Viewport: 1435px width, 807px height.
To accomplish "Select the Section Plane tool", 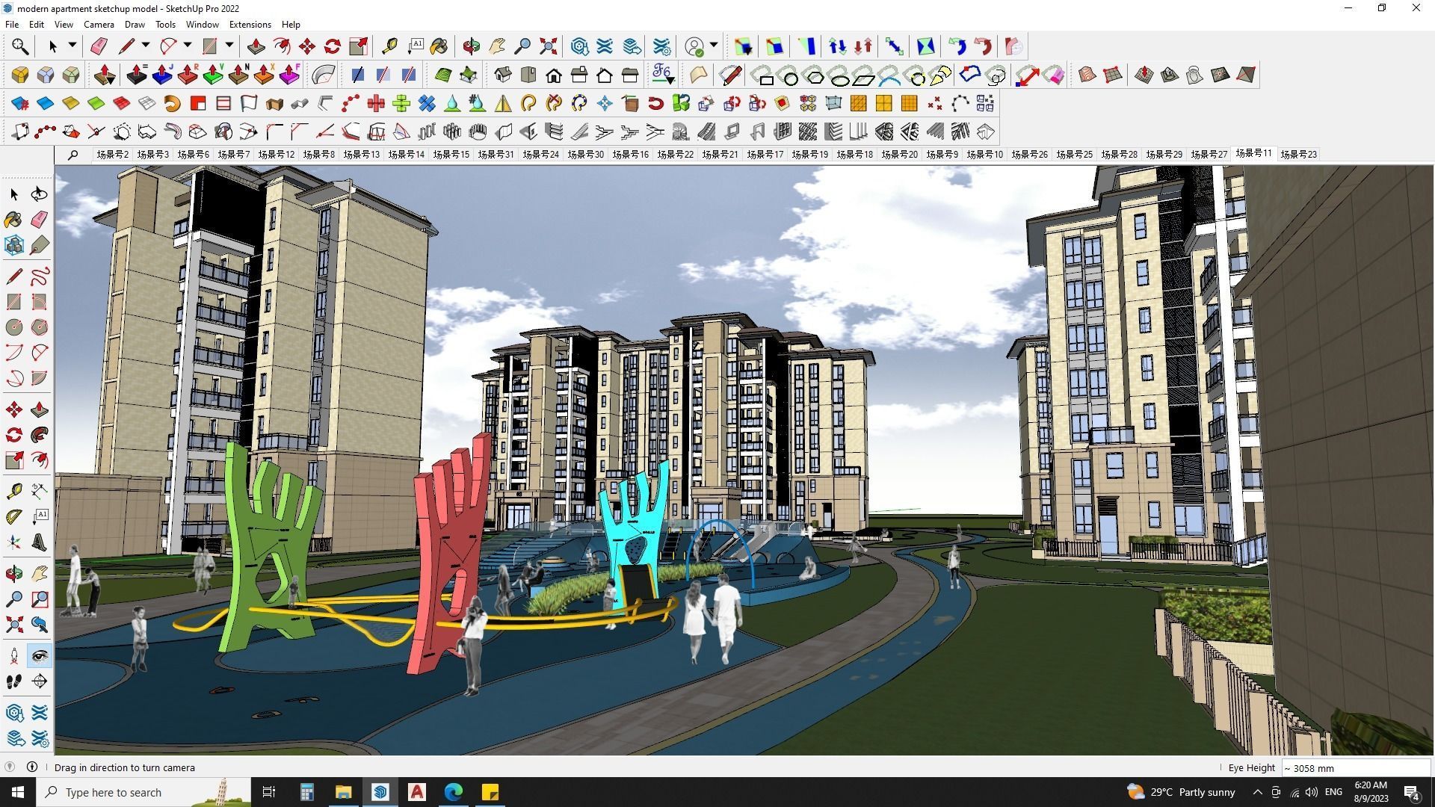I will tap(40, 681).
